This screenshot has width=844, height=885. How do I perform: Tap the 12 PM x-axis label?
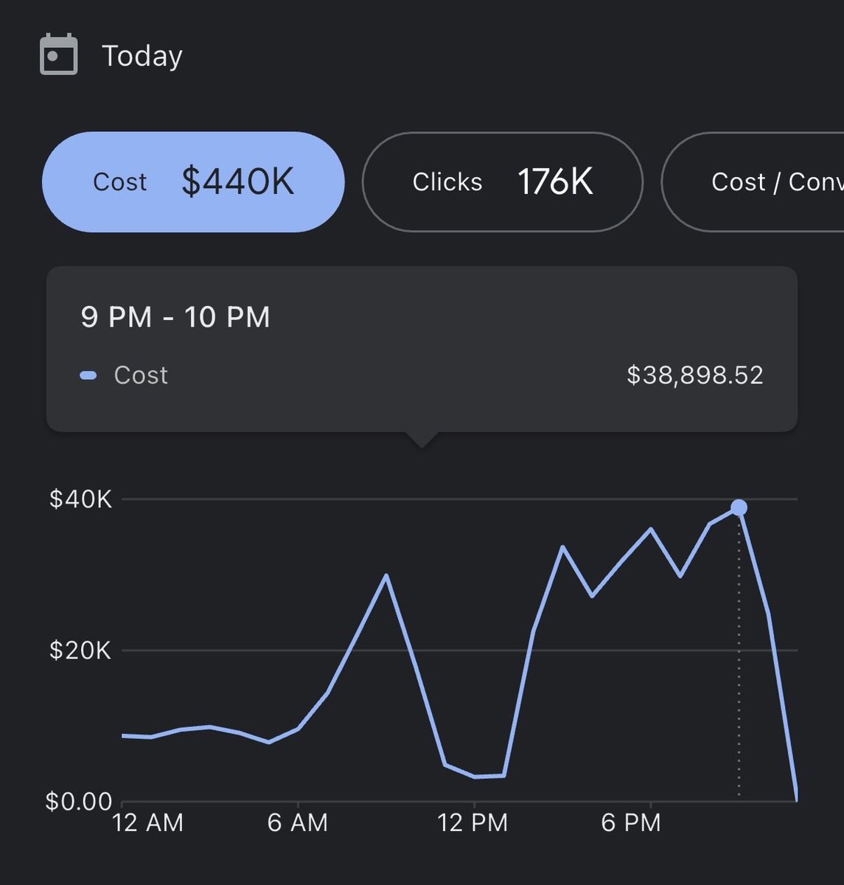(x=472, y=822)
